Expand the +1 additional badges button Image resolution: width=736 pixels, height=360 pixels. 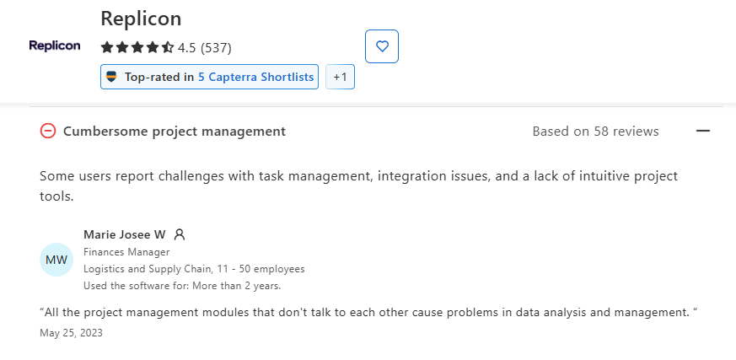340,77
